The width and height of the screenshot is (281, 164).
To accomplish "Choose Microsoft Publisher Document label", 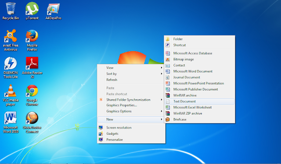I will click(x=195, y=89).
